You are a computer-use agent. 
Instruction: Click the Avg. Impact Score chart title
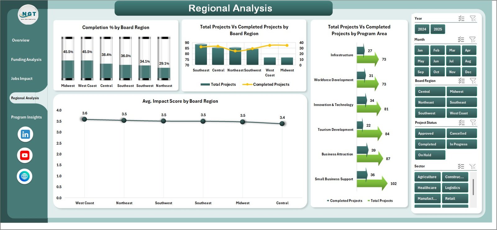(x=180, y=101)
